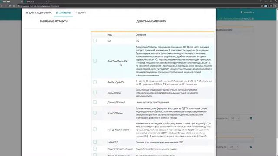Check the МинДнГодРасхОДПУ attribute checkbox
Image resolution: width=278 pixels, height=156 pixels.
pyautogui.click(x=95, y=130)
